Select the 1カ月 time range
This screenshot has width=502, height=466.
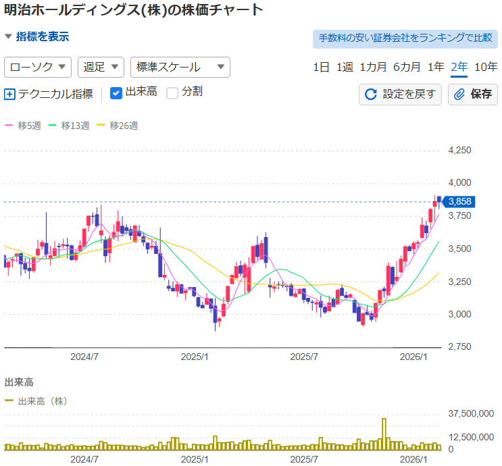pyautogui.click(x=373, y=67)
